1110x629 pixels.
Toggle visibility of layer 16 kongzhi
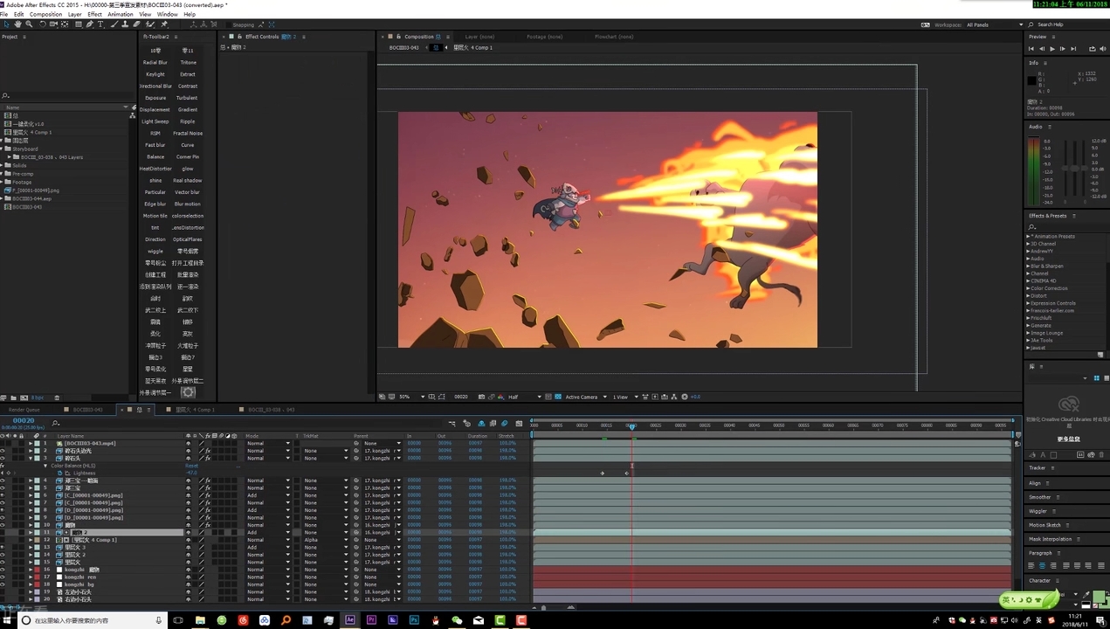click(x=4, y=570)
